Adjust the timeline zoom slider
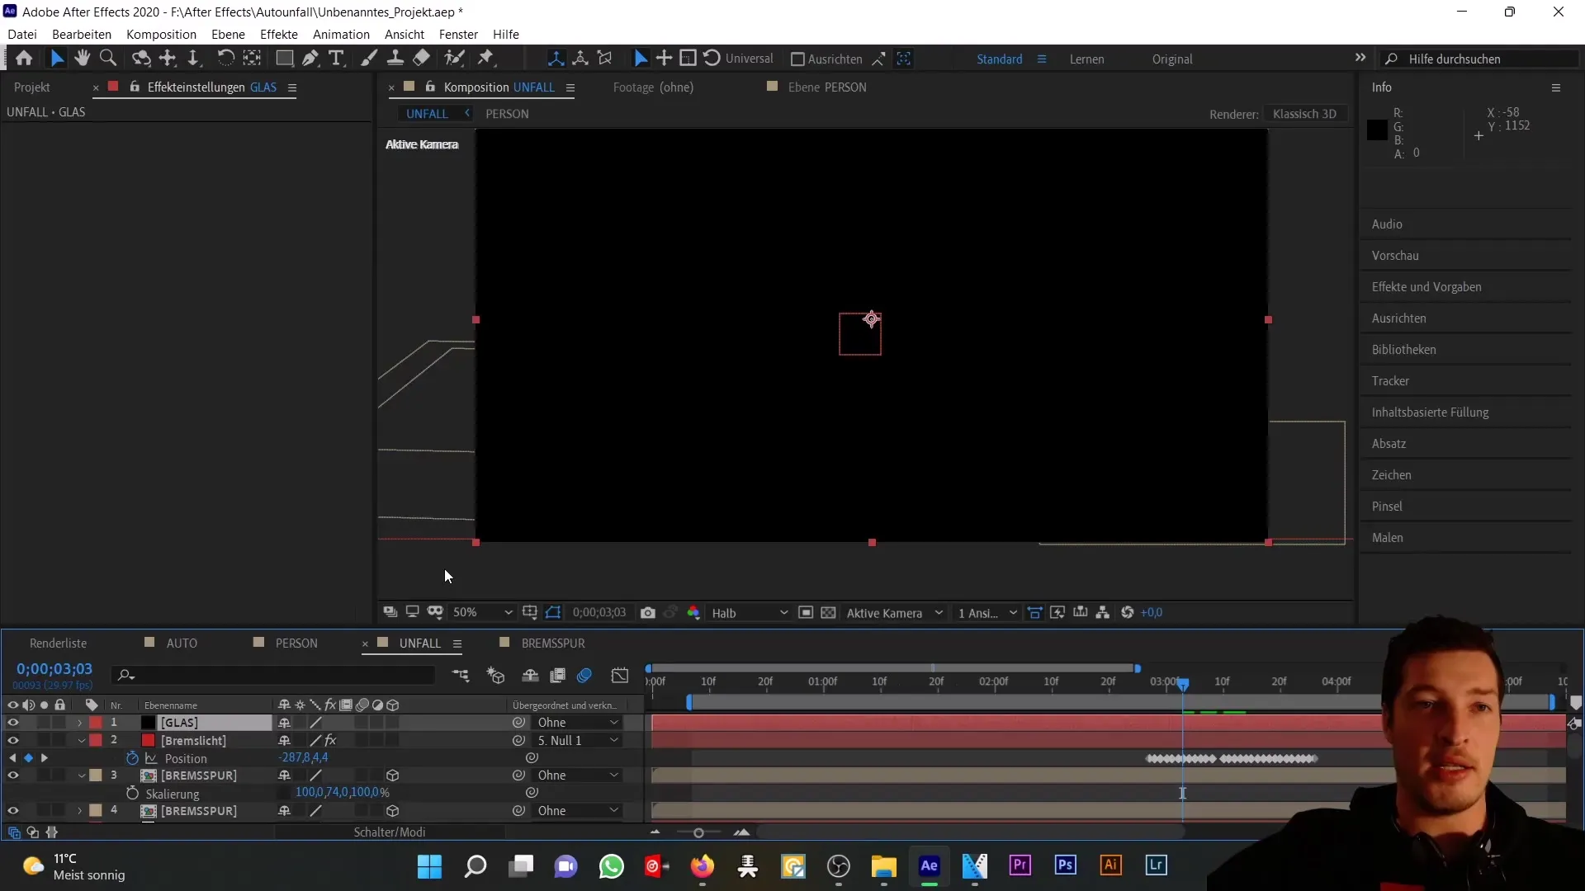 [x=698, y=833]
